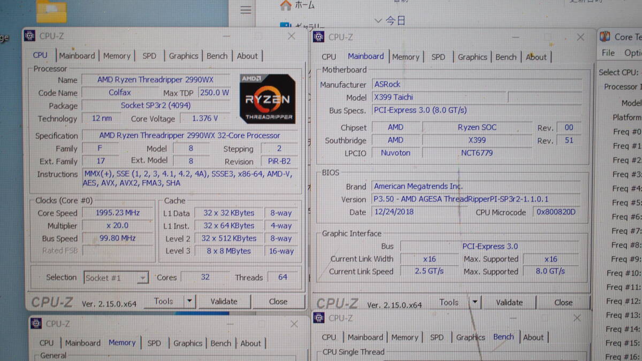
Task: Select the SPD tab in the Memory-tab CPU-Z window
Action: 154,343
